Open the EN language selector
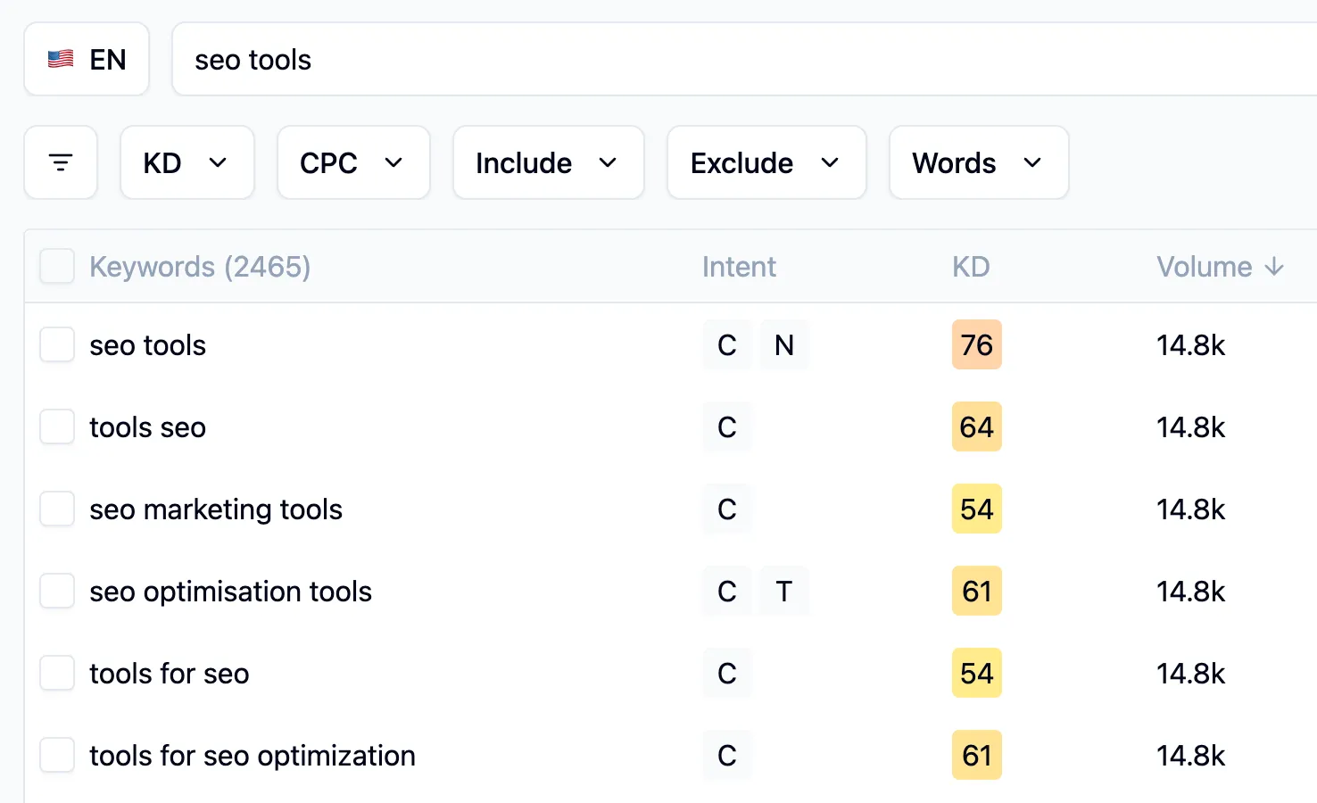This screenshot has height=803, width=1317. 87,60
